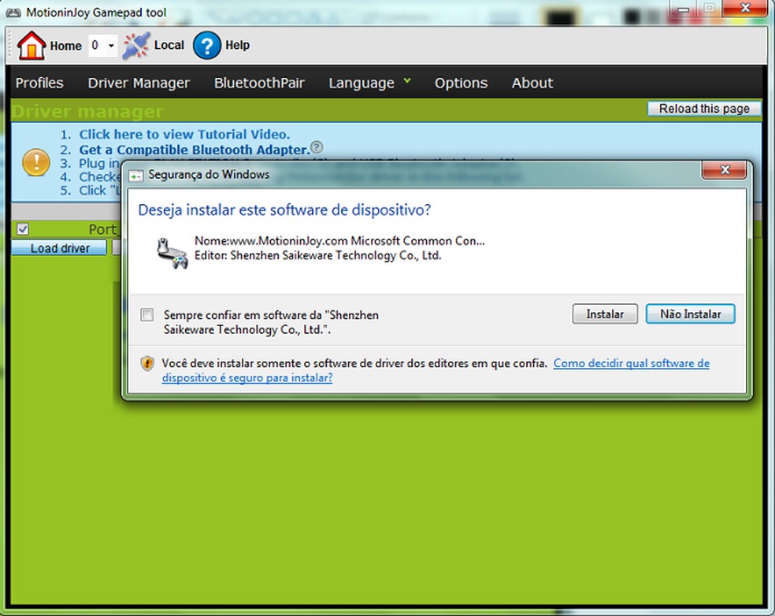
Task: Click the 'Driver manager' page heading
Action: [x=87, y=112]
